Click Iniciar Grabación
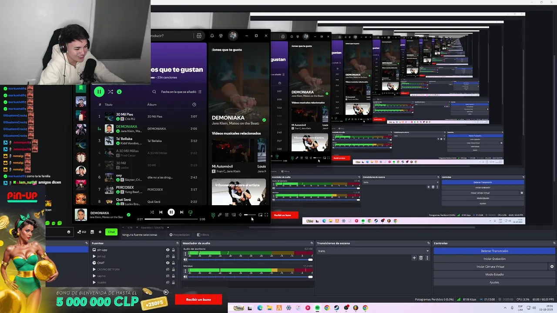 point(494,259)
